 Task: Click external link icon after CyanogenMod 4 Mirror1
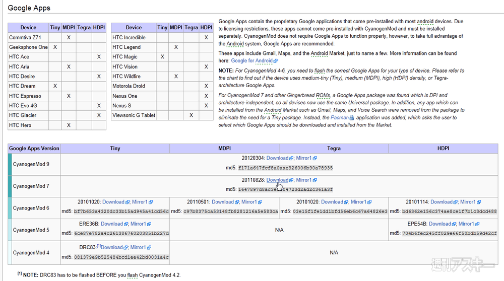pyautogui.click(x=149, y=248)
